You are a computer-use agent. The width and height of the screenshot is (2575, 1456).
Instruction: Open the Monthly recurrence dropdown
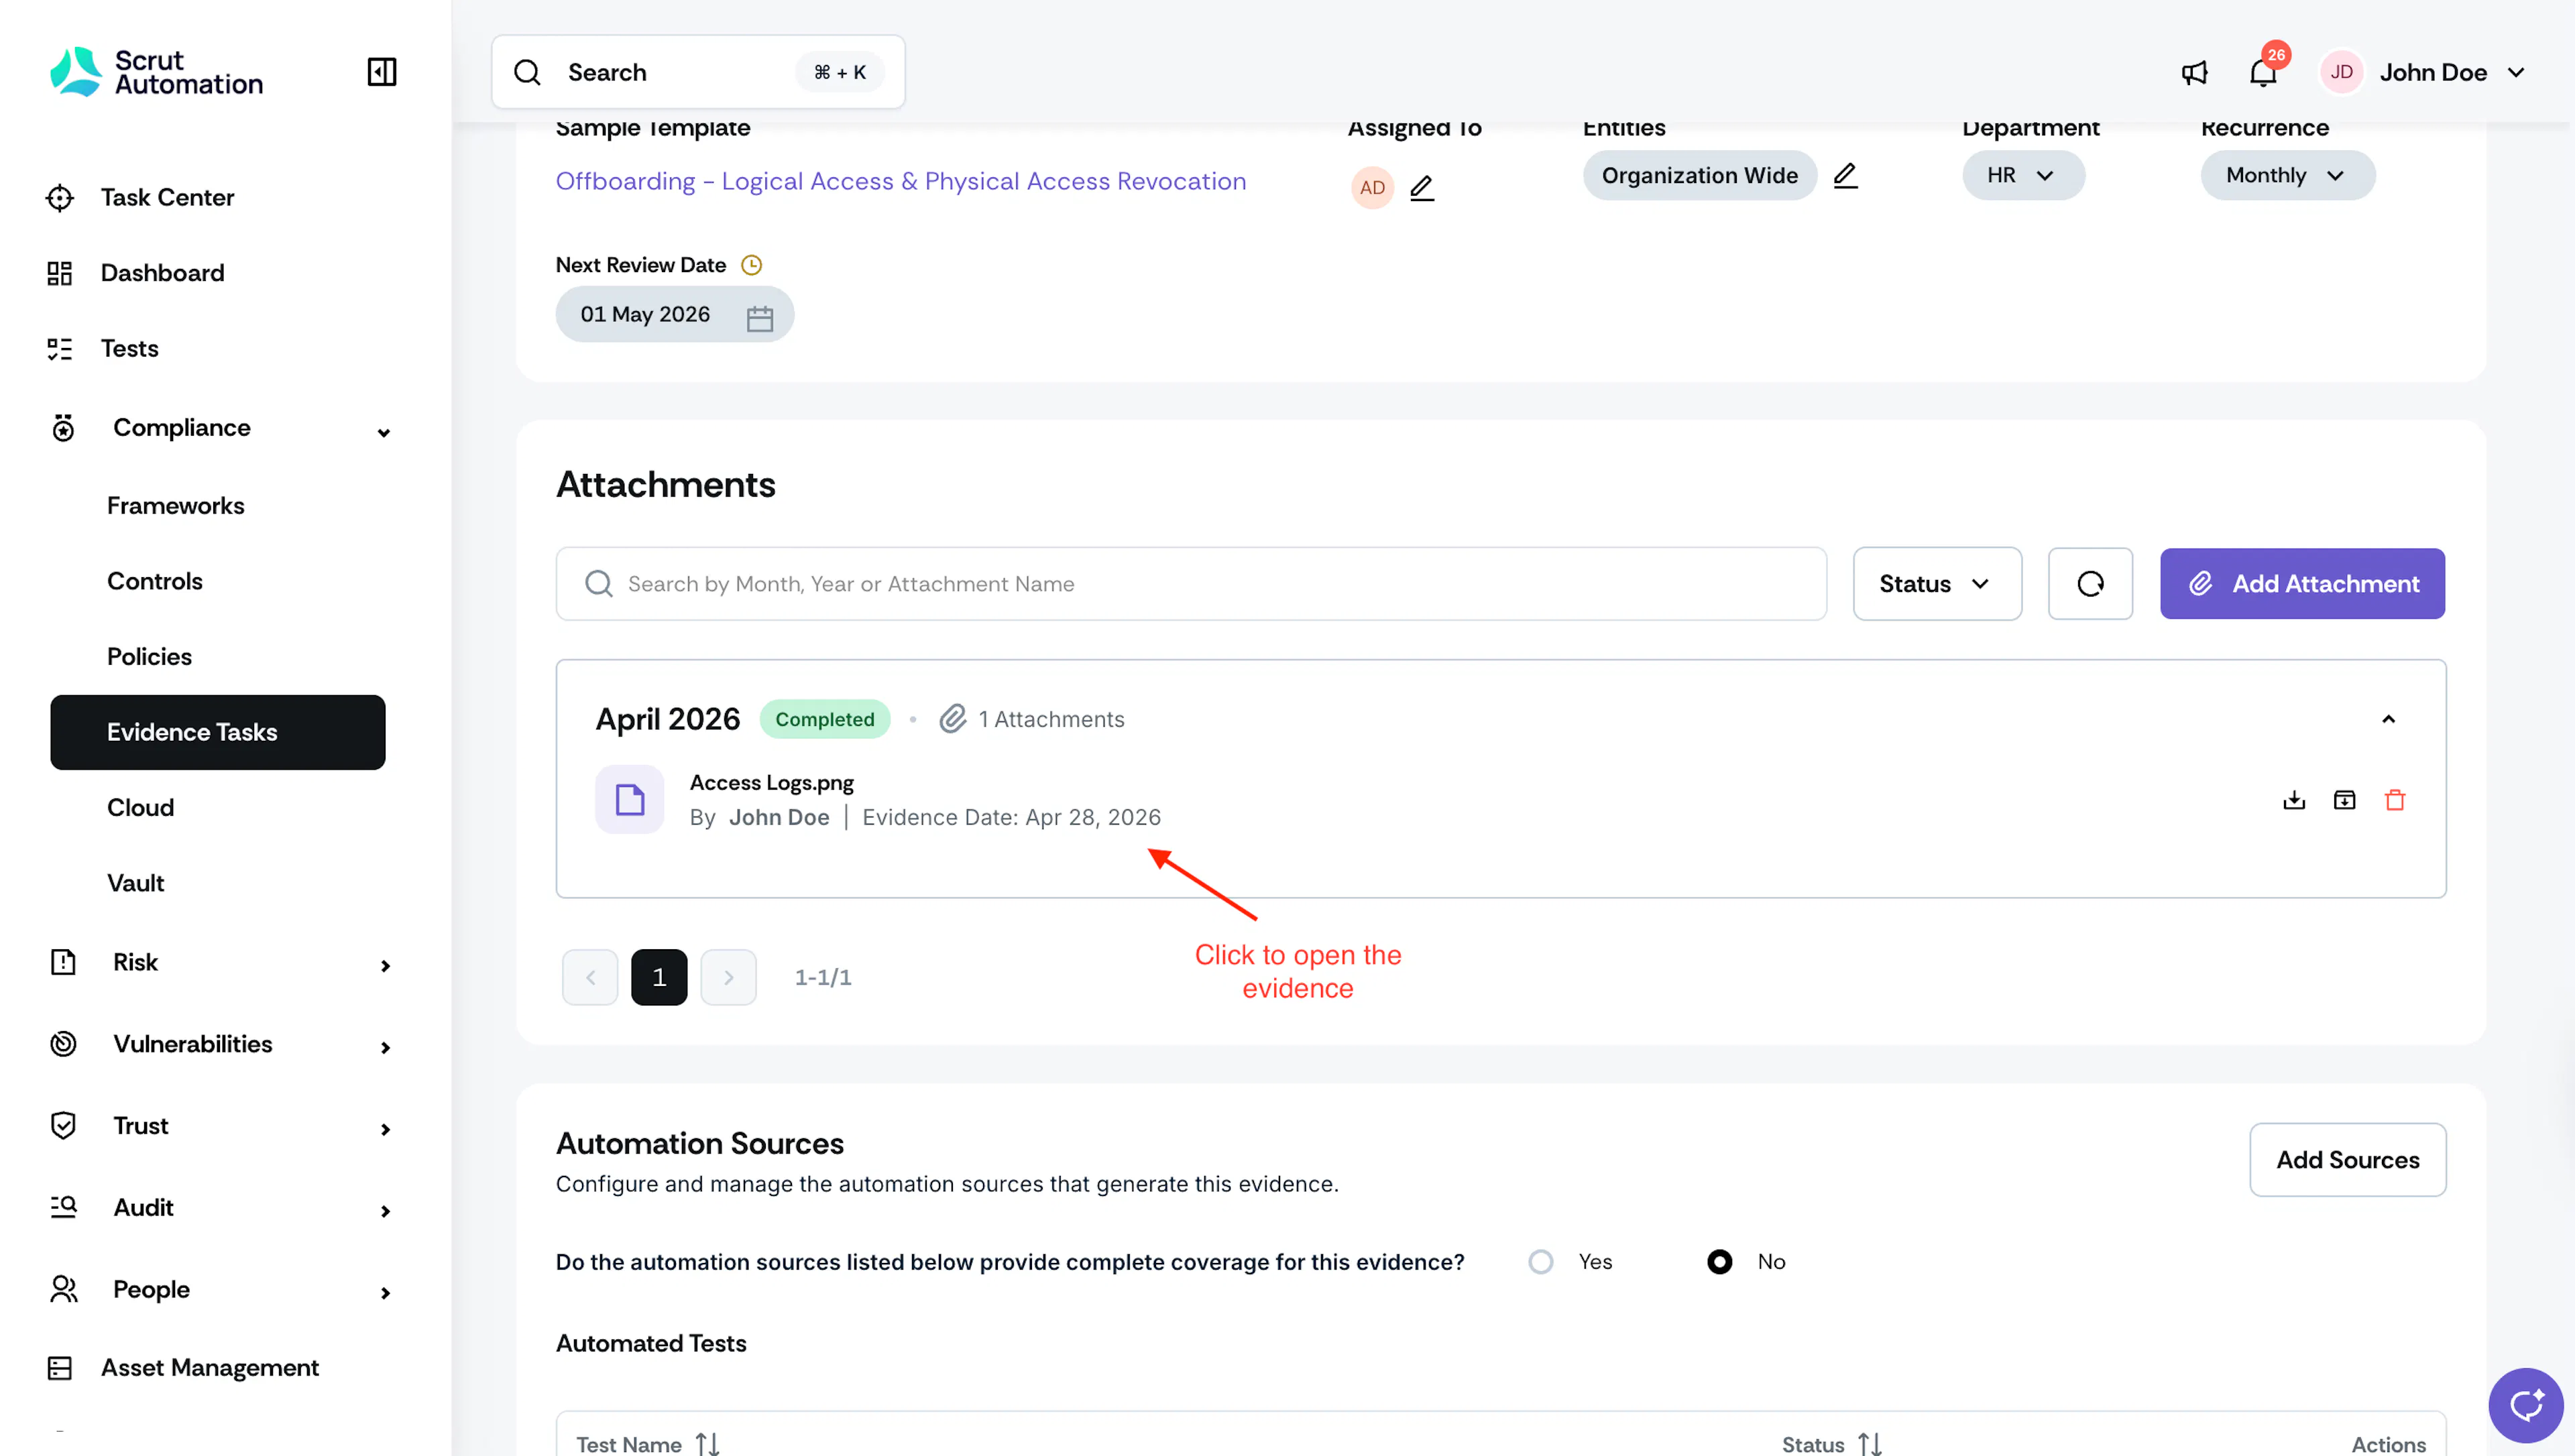2287,176
